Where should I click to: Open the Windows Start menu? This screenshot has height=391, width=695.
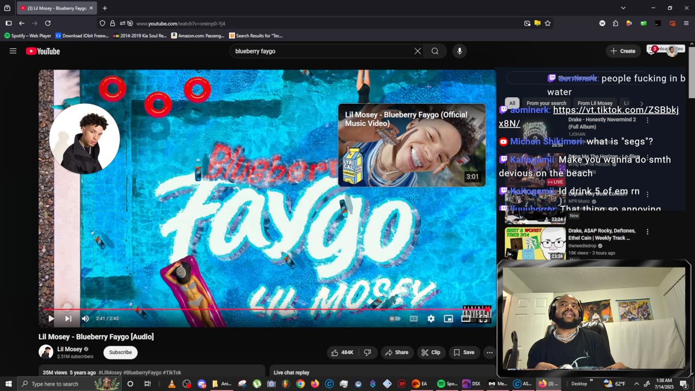coord(9,384)
